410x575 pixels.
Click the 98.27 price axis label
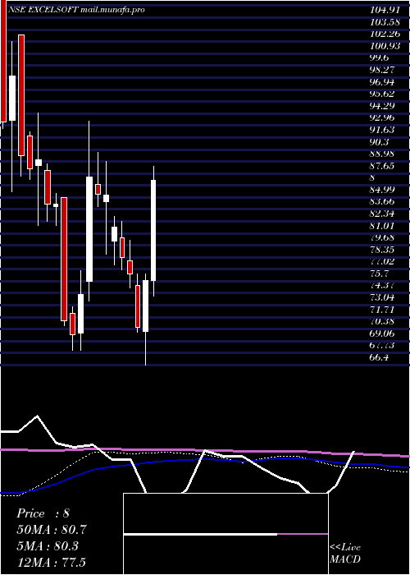(x=382, y=70)
